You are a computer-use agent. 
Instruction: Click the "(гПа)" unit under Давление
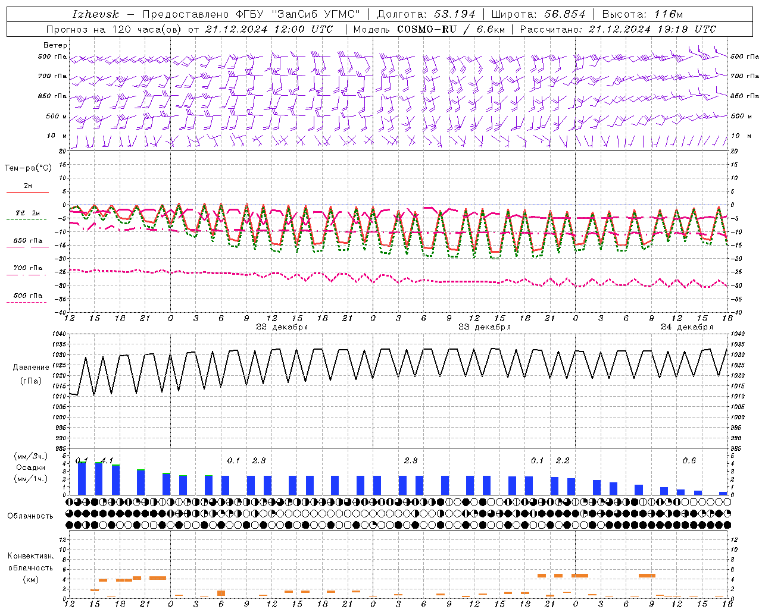tap(31, 381)
